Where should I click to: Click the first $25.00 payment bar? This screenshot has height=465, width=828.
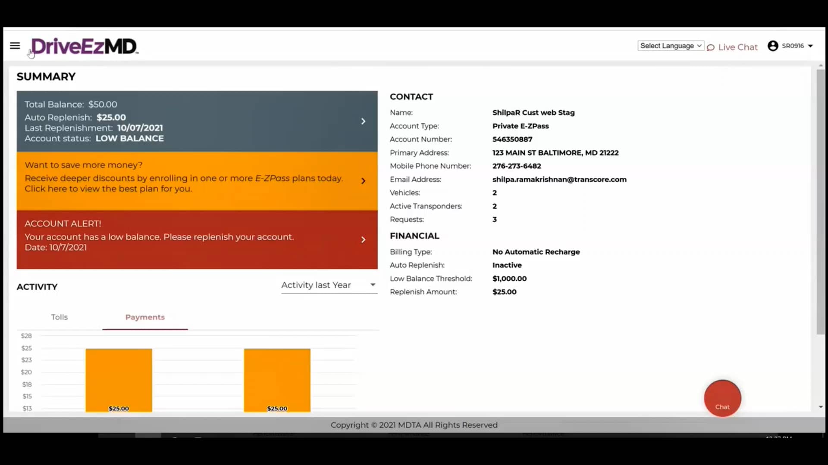(x=119, y=380)
